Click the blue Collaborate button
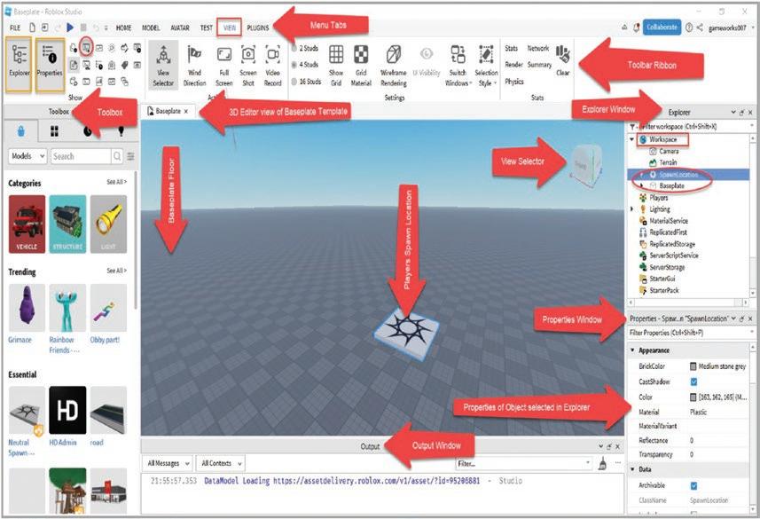 click(662, 28)
